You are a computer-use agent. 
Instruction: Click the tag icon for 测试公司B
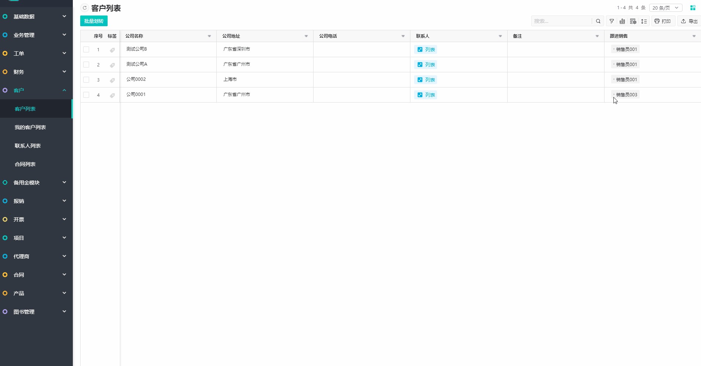(112, 50)
